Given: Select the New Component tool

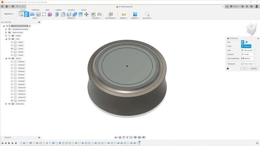Looking at the screenshot, I should click(x=93, y=15).
